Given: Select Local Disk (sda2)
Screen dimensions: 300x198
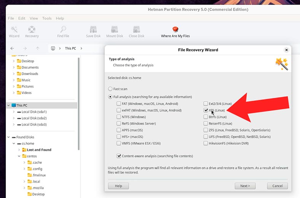Looking at the screenshot, I should point(34,118).
